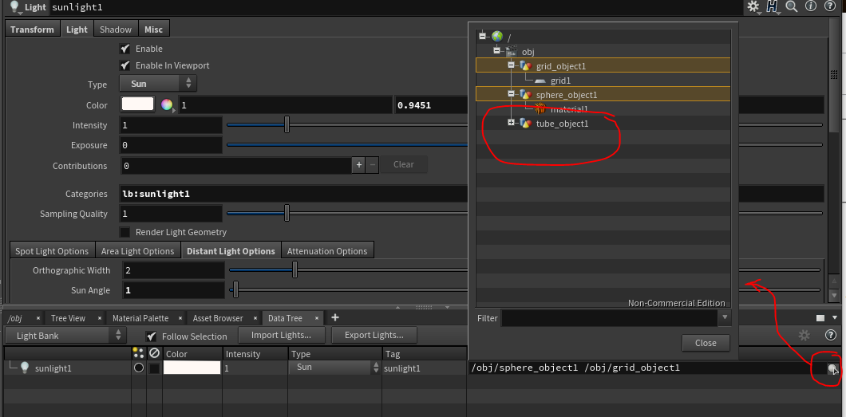Click the tube_object1 node icon
The width and height of the screenshot is (846, 417).
525,124
